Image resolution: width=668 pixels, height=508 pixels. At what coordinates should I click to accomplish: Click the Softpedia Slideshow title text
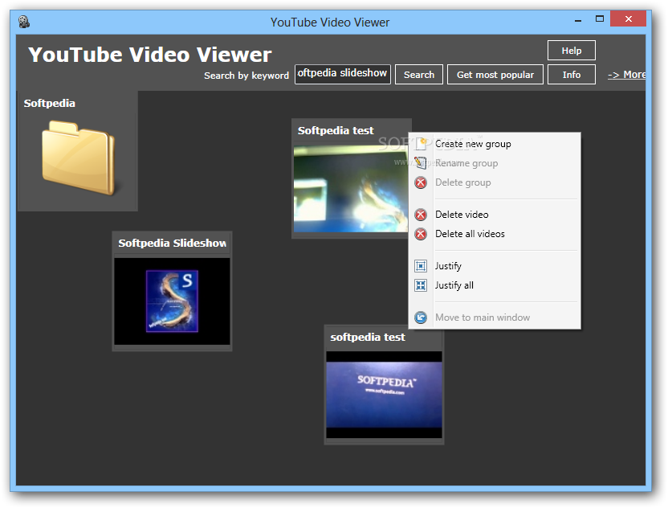click(172, 243)
